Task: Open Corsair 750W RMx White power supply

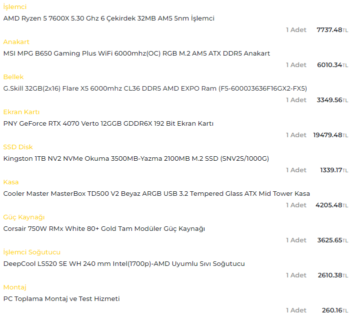Action: (104, 229)
